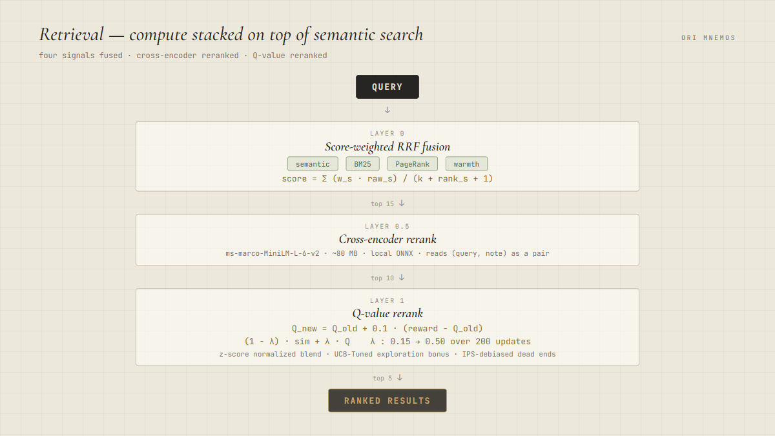Click the LAYER 0.5 label
775x436 pixels.
pos(387,227)
